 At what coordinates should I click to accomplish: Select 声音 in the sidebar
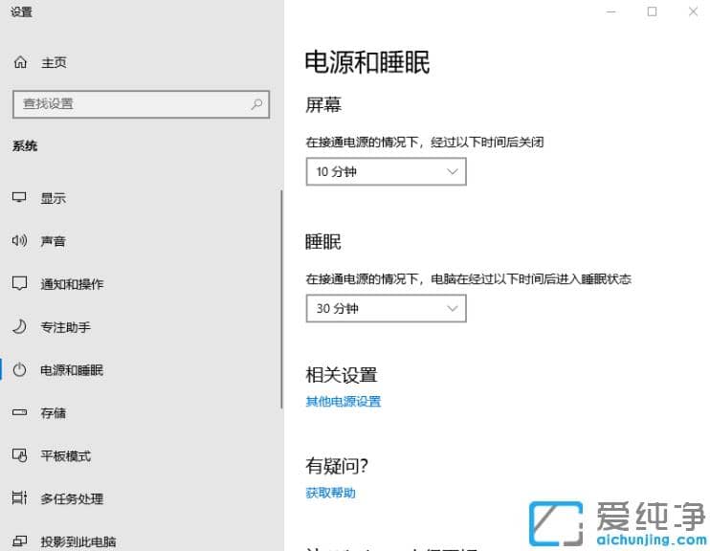[53, 241]
